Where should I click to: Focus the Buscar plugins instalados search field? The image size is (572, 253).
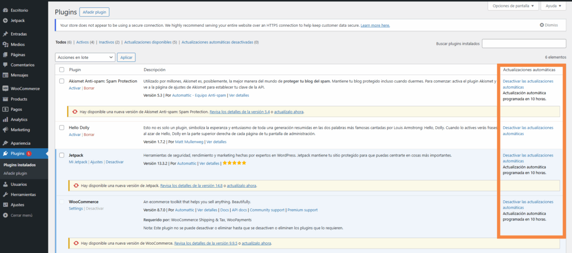coord(524,44)
